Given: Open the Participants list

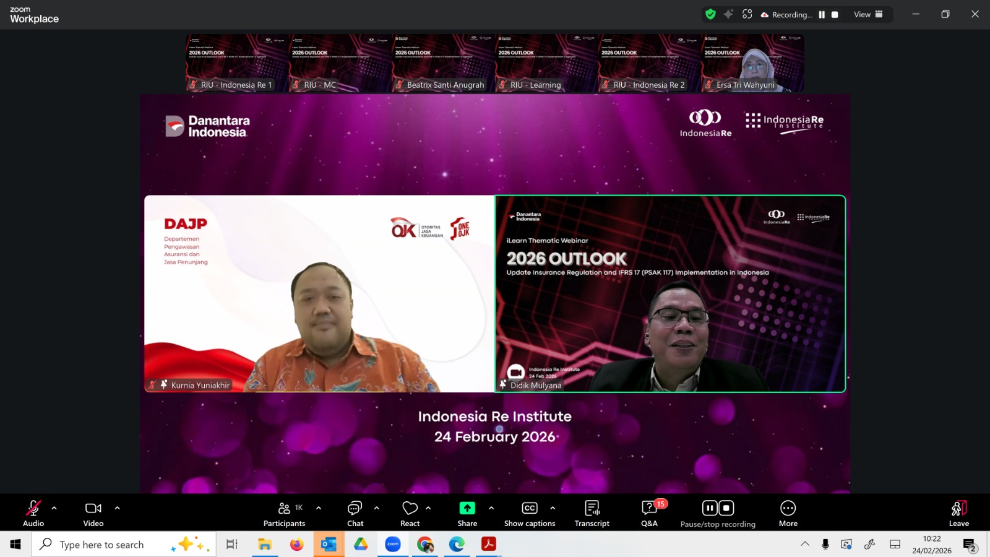Looking at the screenshot, I should (285, 513).
